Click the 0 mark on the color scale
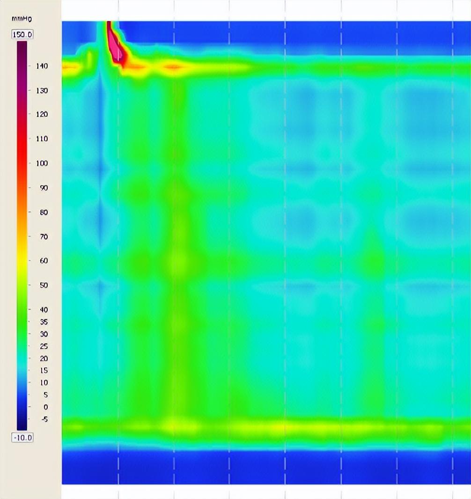This screenshot has width=471, height=499. [45, 407]
